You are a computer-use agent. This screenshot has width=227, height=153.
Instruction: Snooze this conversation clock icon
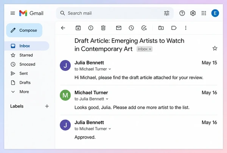[131, 28]
